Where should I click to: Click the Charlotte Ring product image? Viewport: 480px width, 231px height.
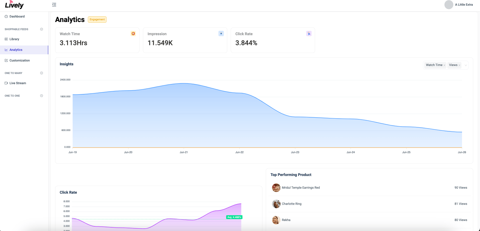276,204
